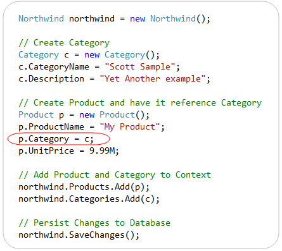Click the // Persist Changes to Database comment
282x251 pixels.
[94, 223]
